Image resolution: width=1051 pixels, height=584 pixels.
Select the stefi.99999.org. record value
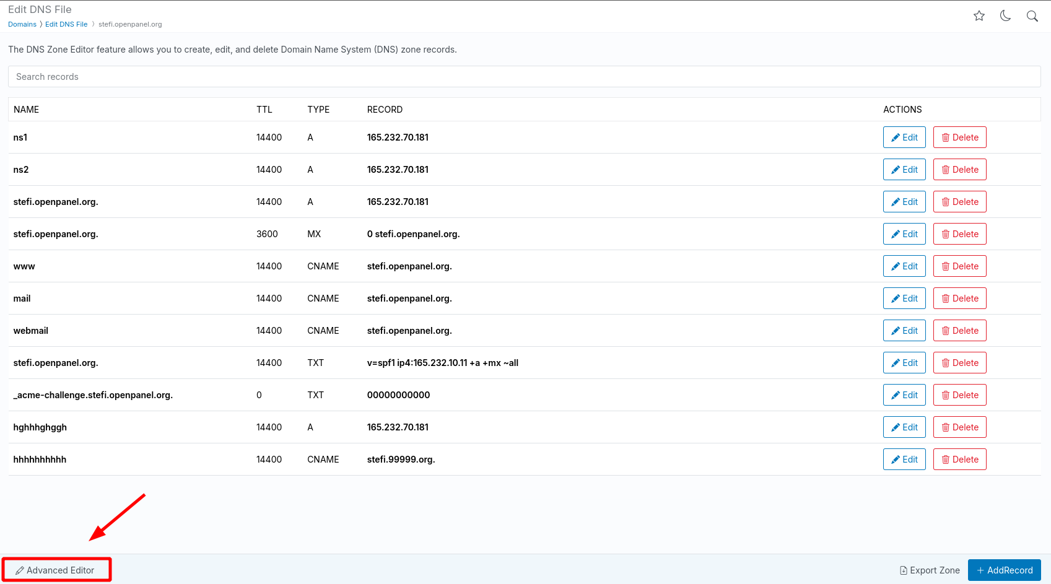coord(401,460)
